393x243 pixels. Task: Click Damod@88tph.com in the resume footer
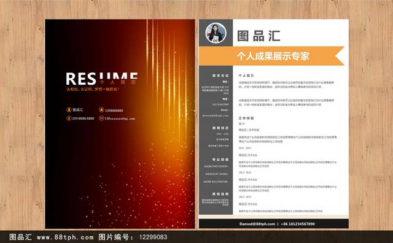pos(257,224)
